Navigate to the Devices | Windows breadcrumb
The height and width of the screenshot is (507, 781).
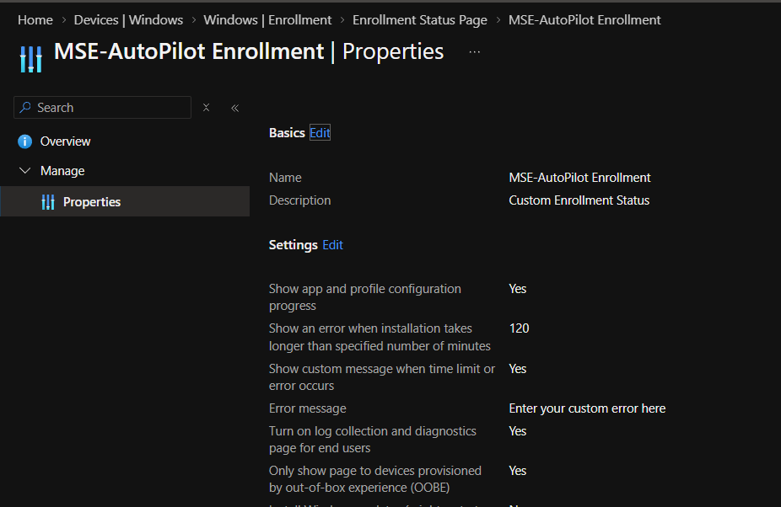coord(128,19)
